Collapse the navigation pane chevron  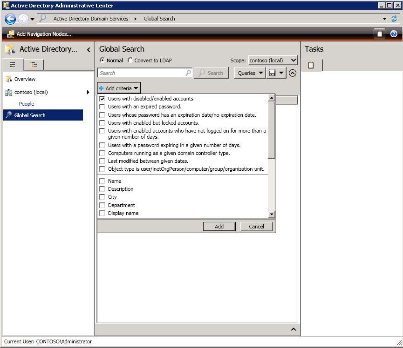click(89, 49)
